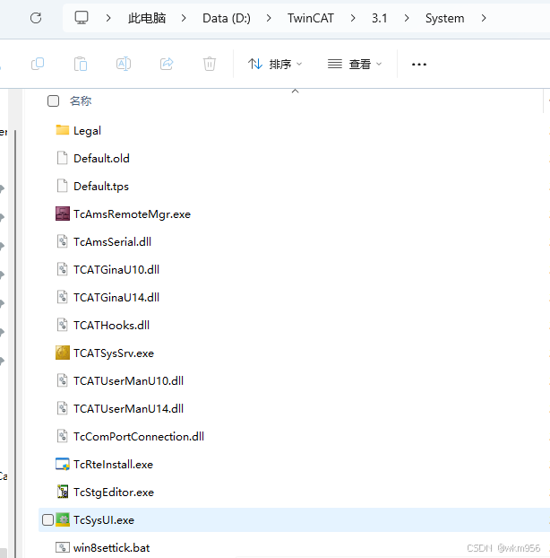Viewport: 550px width, 558px height.
Task: Check the checkbox next to TcSysUI.exe
Action: point(48,520)
